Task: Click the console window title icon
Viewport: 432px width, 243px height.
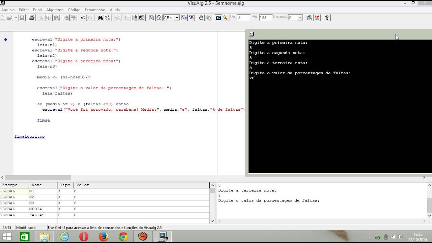Action: (x=251, y=34)
